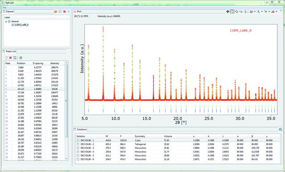Select the 11BM_LaB6_0 tree item label
This screenshot has width=285, height=172.
(x=21, y=25)
